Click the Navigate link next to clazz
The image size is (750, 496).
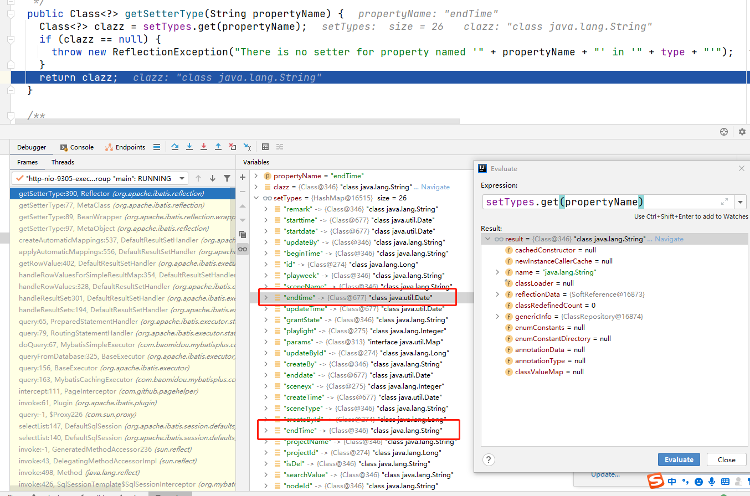(435, 187)
